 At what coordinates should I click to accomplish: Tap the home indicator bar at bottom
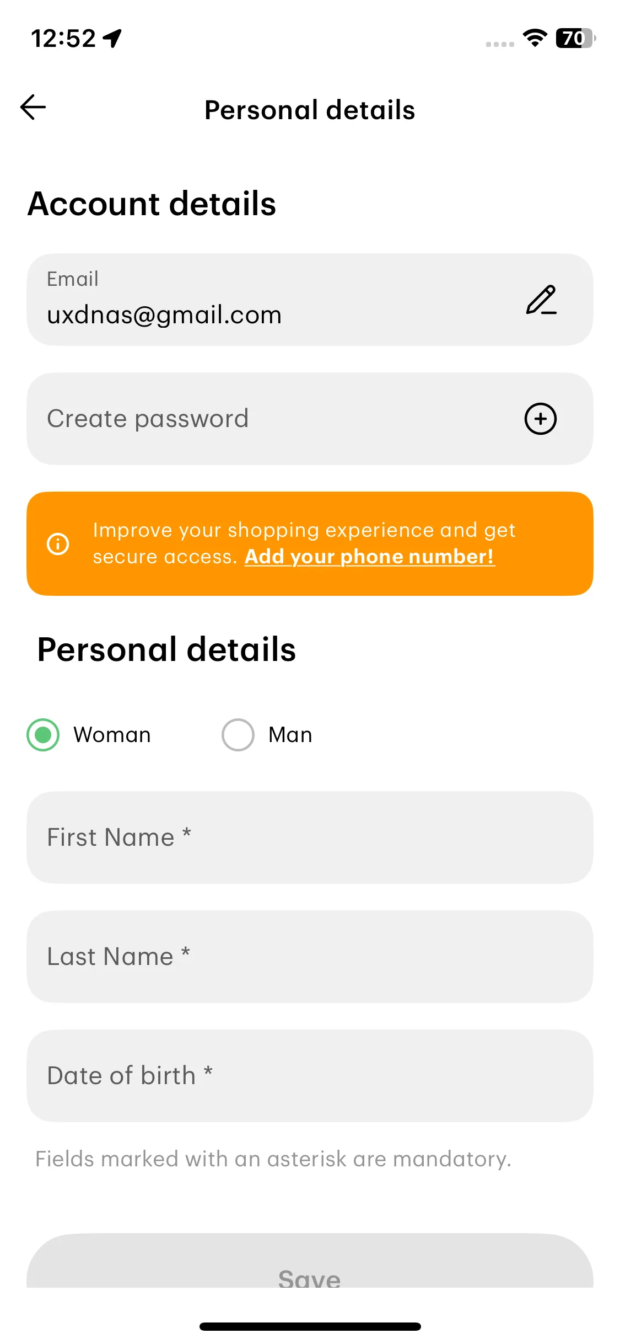[310, 1326]
